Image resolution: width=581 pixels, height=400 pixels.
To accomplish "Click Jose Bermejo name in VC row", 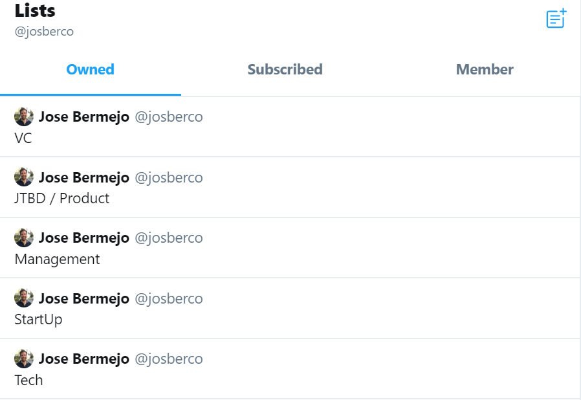I will [x=83, y=117].
